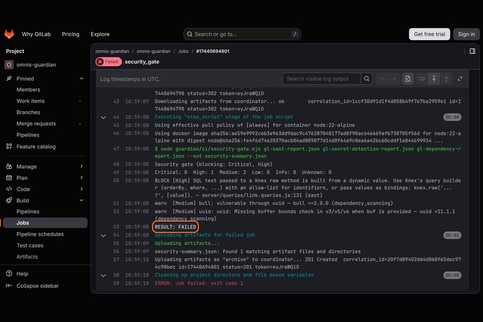Click the omnis-guardian project name in sidebar
The height and width of the screenshot is (322, 483).
pyautogui.click(x=36, y=65)
